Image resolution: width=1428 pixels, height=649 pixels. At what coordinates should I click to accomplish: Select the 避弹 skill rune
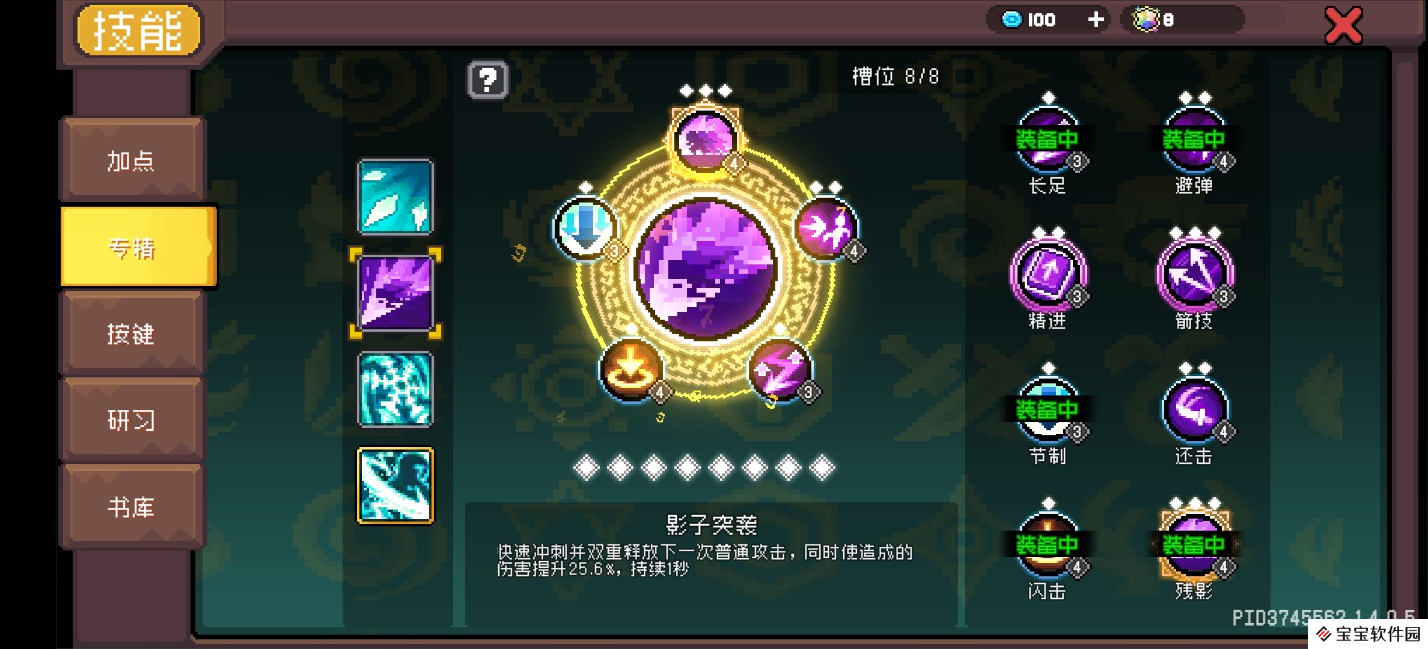pos(1194,139)
